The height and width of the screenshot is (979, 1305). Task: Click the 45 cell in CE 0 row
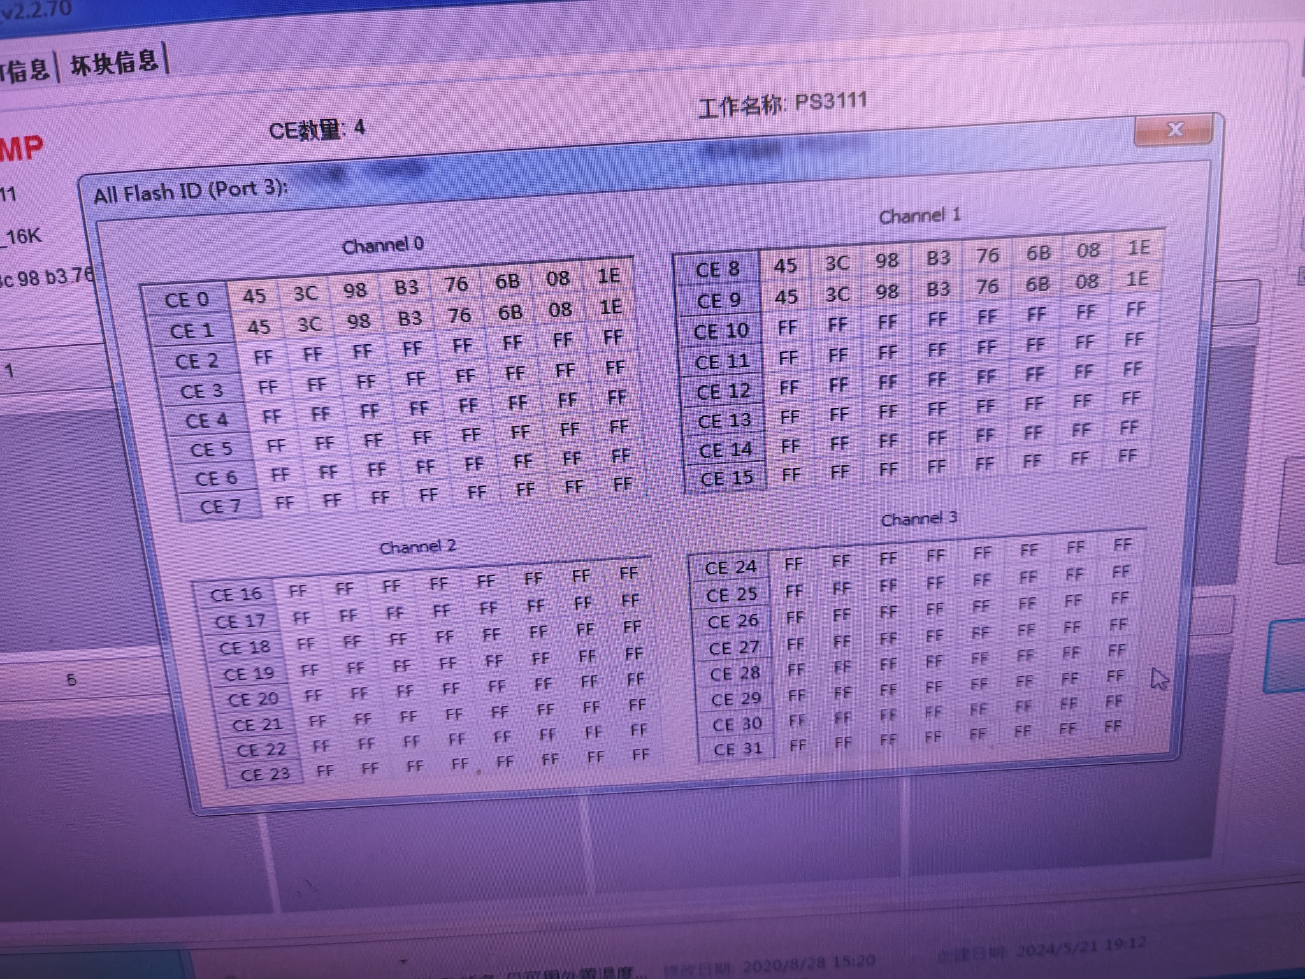[x=254, y=296]
